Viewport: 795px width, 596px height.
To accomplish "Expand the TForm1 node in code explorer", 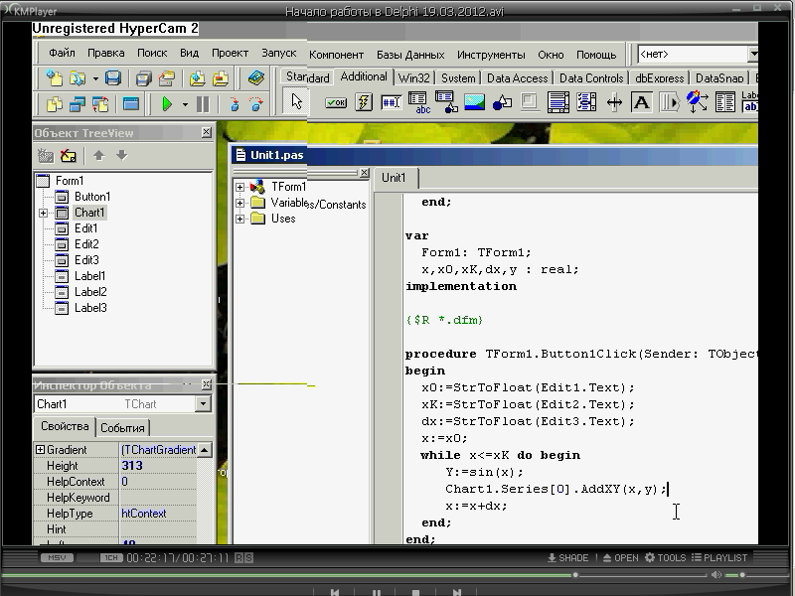I will coord(239,187).
